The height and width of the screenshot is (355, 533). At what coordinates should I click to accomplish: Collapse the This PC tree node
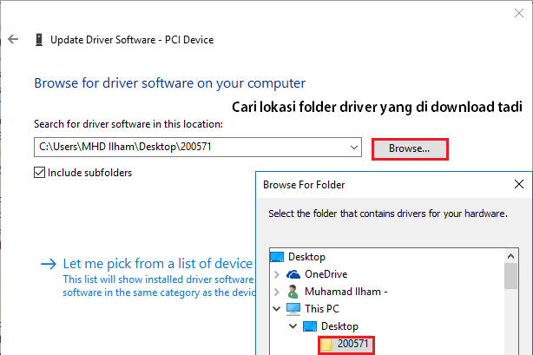[x=277, y=308]
